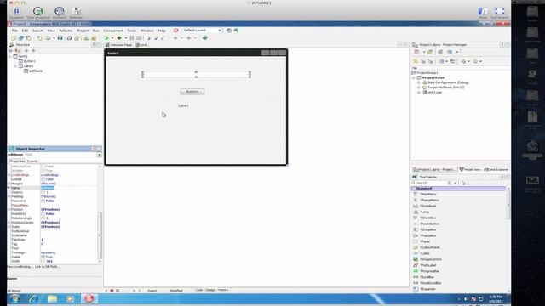Open the object selector dropdown in Object Inspector
Screen dimensions: 545x306
click(x=100, y=155)
